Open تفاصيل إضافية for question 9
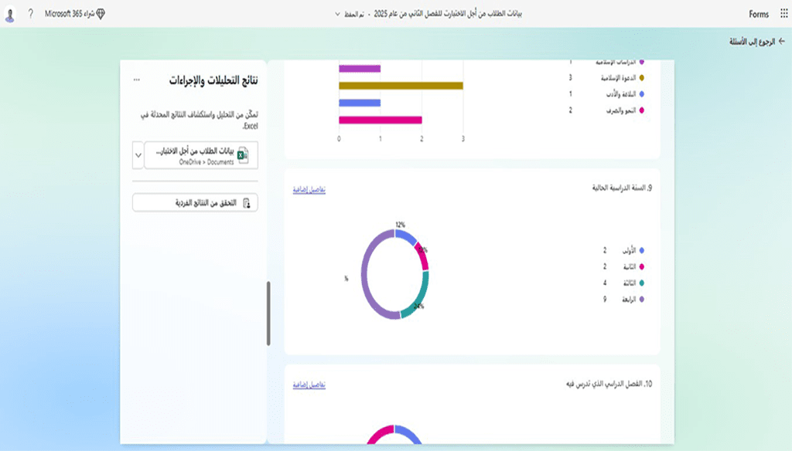The height and width of the screenshot is (451, 792). (309, 189)
